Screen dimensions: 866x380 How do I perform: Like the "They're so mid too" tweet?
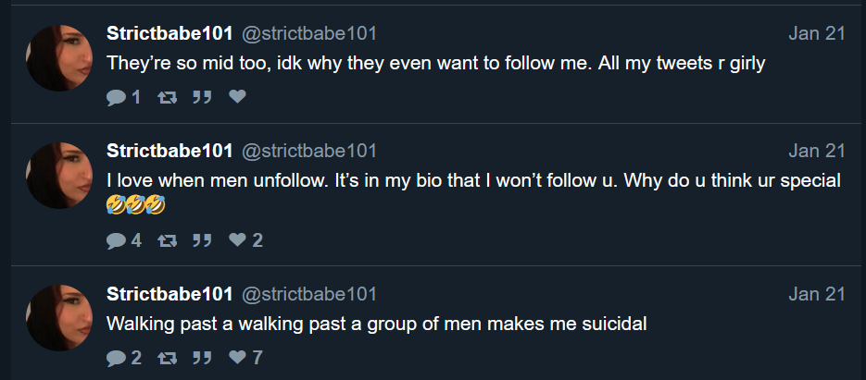click(237, 96)
